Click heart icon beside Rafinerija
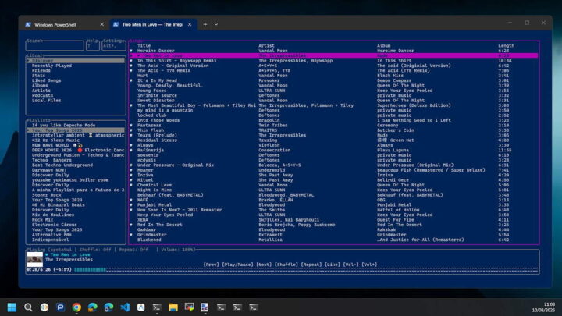The height and width of the screenshot is (316, 562). pyautogui.click(x=131, y=150)
